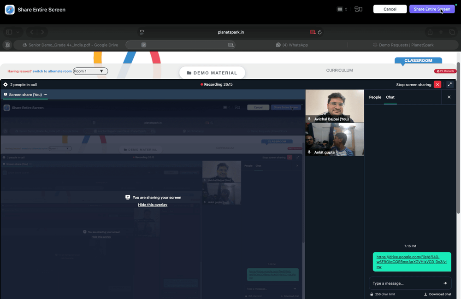The image size is (461, 299).
Task: Click the red PS Moments badge
Action: tap(445, 71)
